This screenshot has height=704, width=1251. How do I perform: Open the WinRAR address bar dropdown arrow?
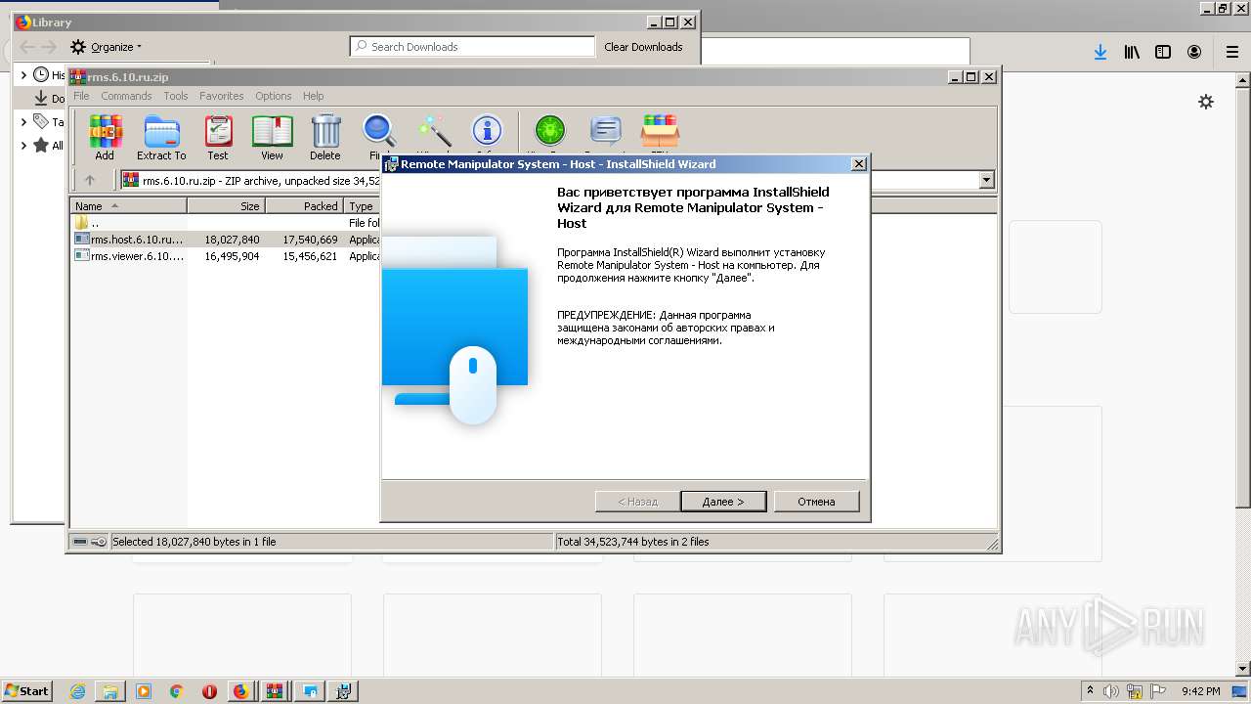click(x=986, y=180)
